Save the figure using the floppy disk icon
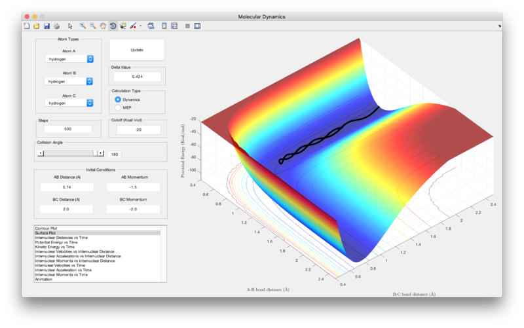This screenshot has height=328, width=524. (47, 26)
